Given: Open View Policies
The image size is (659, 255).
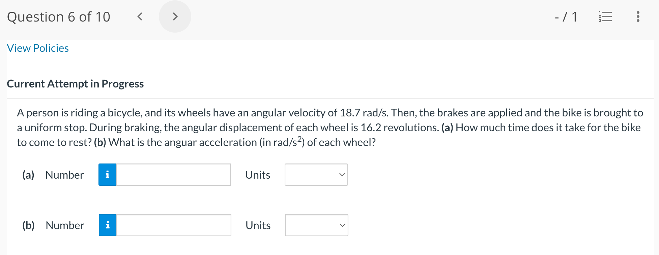Looking at the screenshot, I should coord(38,48).
